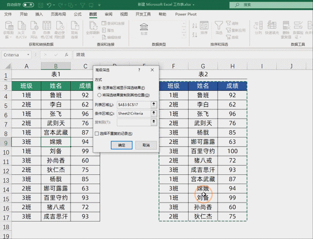Open Queries & Connections (查询和连接)

click(113, 23)
